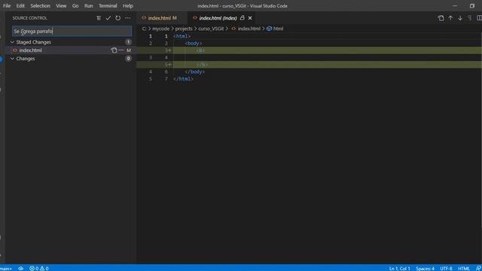Click the eye icon in status bar
This screenshot has height=271, width=482.
pos(20,268)
